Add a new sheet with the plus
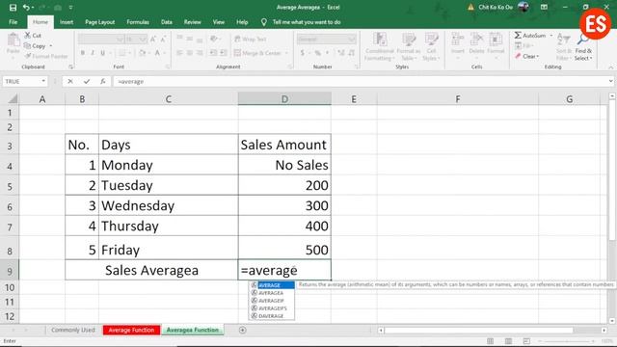Viewport: 617px width, 347px height. (242, 330)
